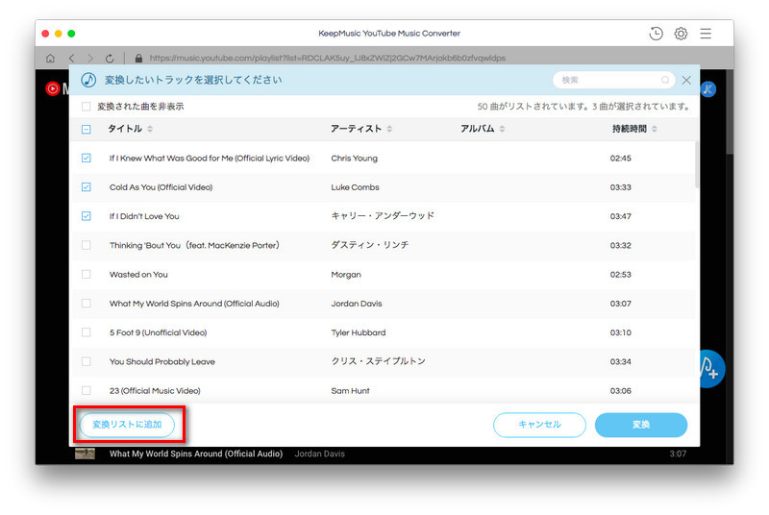Click title You Should Probably Leave

pyautogui.click(x=162, y=361)
